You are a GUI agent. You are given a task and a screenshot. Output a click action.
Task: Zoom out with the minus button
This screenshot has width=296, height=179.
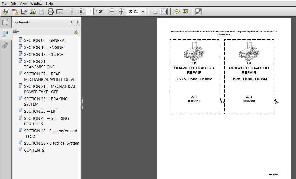(112, 12)
